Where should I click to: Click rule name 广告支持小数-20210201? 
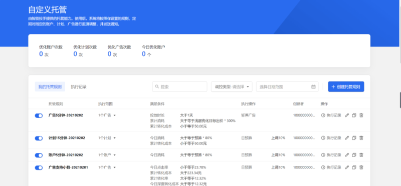tap(68, 167)
